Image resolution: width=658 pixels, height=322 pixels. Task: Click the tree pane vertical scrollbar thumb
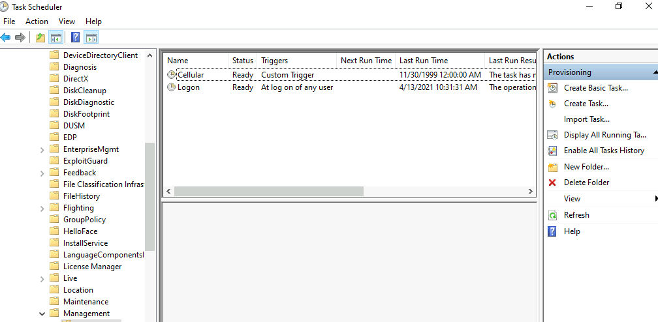point(150,197)
